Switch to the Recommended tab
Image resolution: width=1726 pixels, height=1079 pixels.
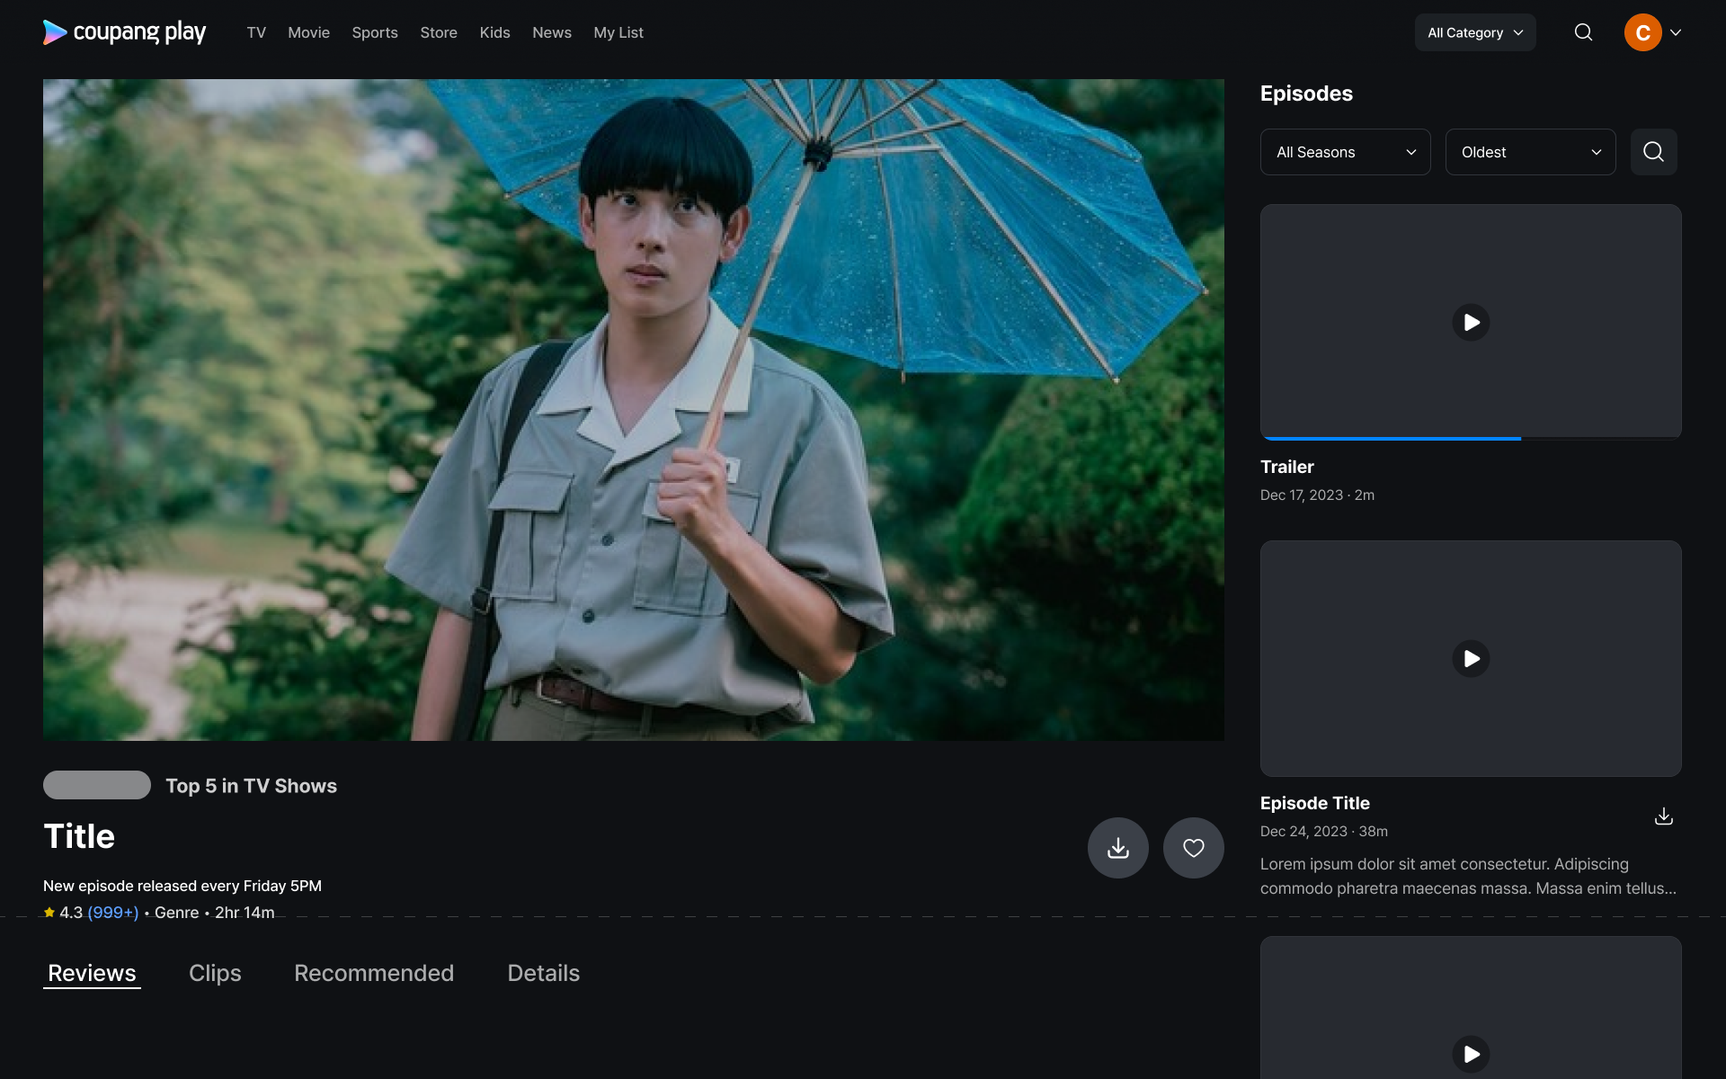pos(374,973)
